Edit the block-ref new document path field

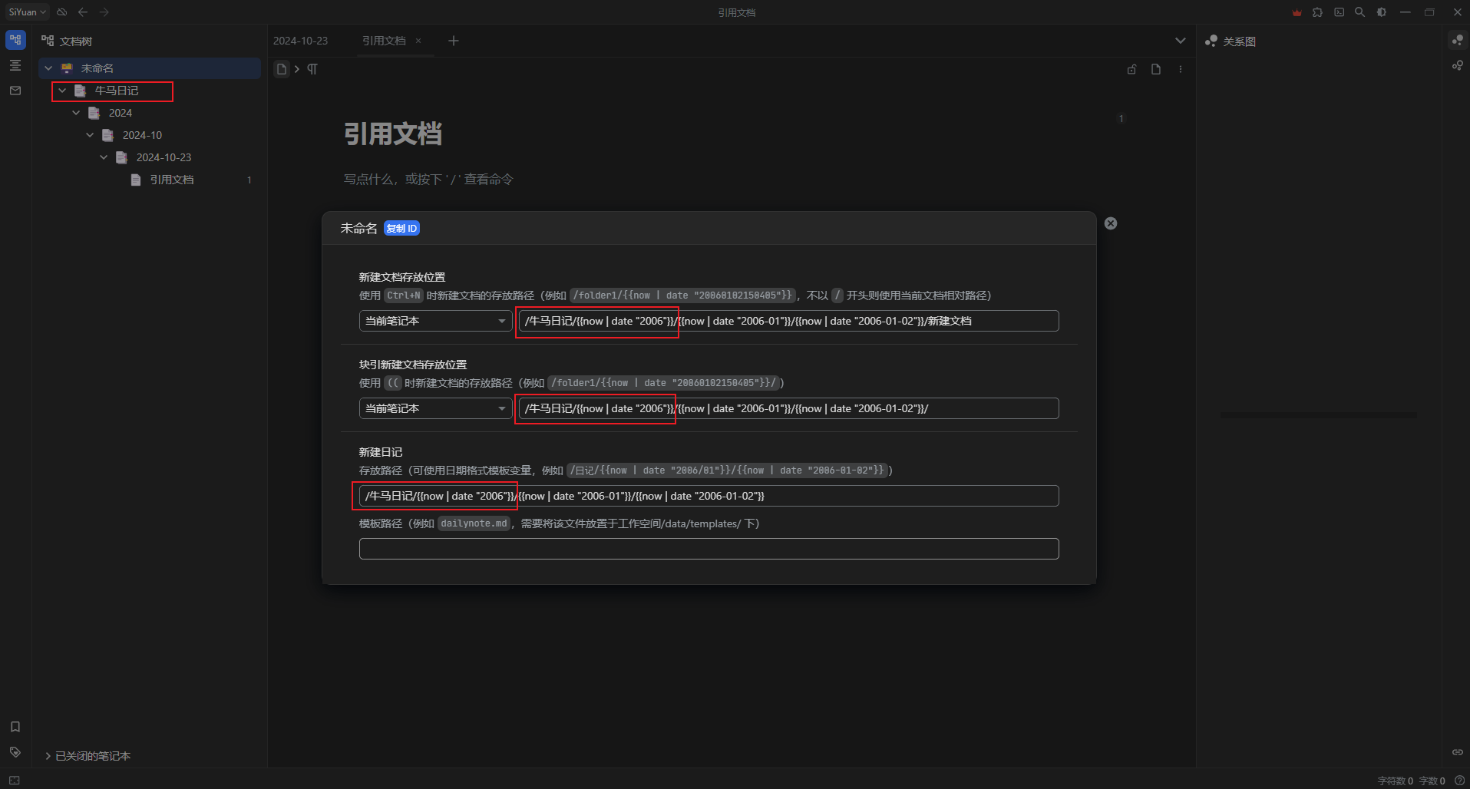[x=788, y=408]
